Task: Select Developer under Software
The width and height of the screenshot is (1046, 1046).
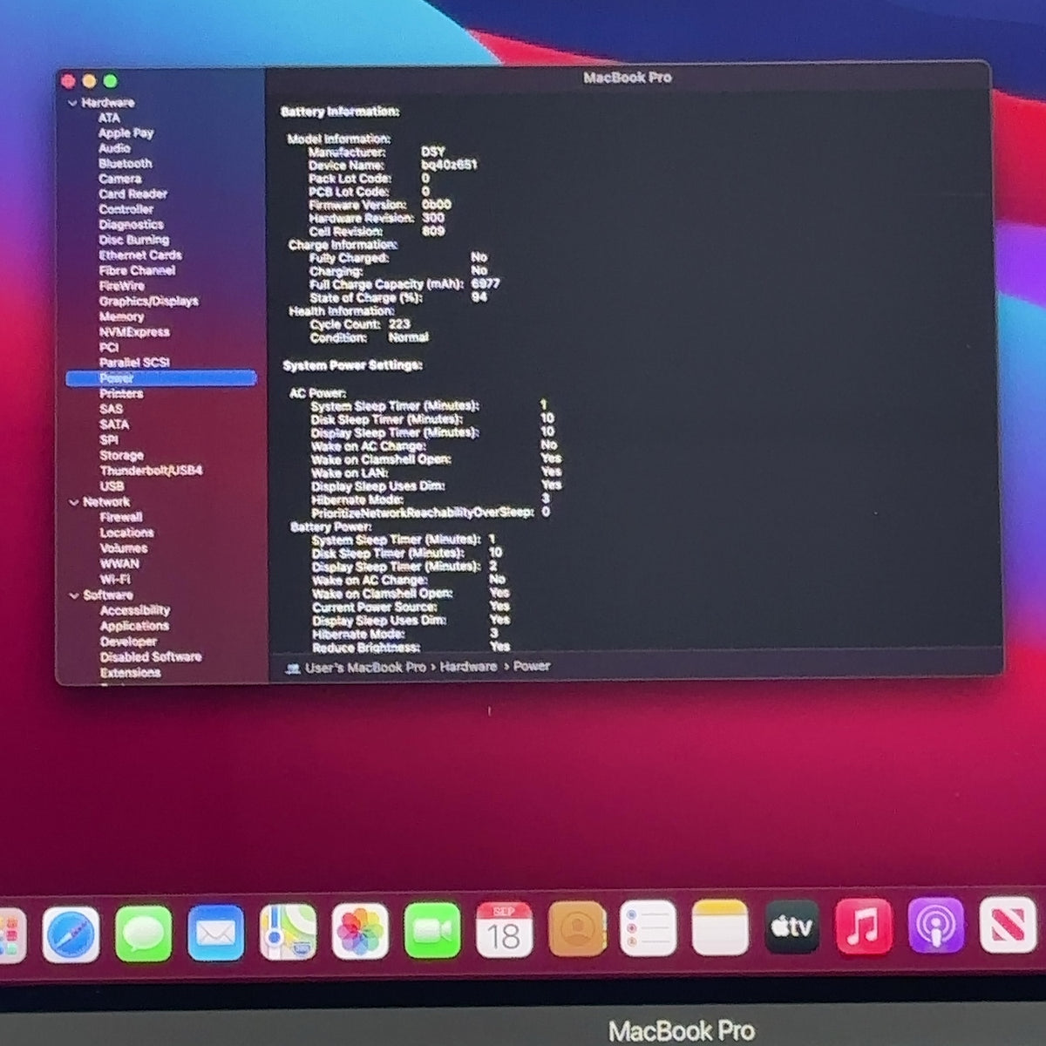Action: pyautogui.click(x=128, y=642)
